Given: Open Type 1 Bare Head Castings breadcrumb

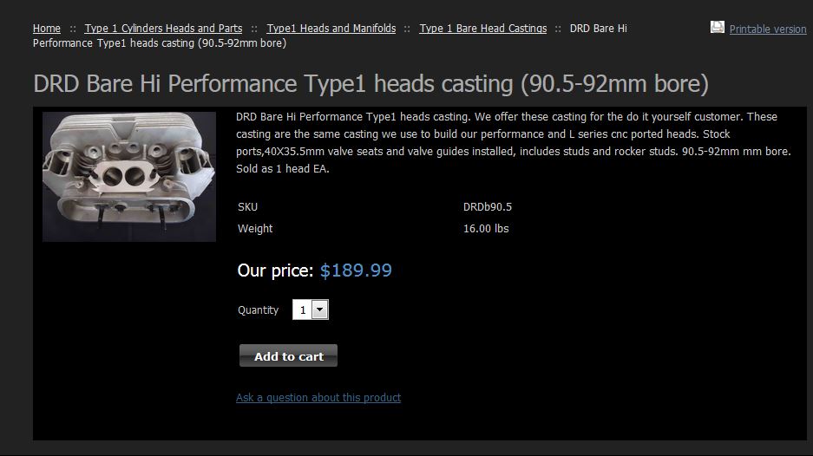Looking at the screenshot, I should click(482, 29).
